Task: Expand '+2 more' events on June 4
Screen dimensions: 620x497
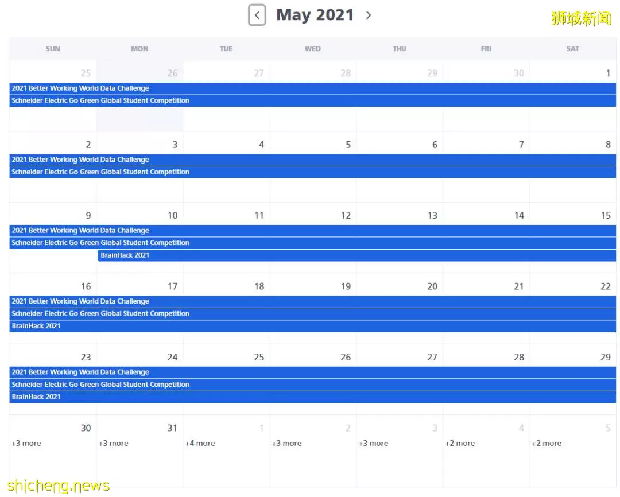Action: [x=459, y=443]
